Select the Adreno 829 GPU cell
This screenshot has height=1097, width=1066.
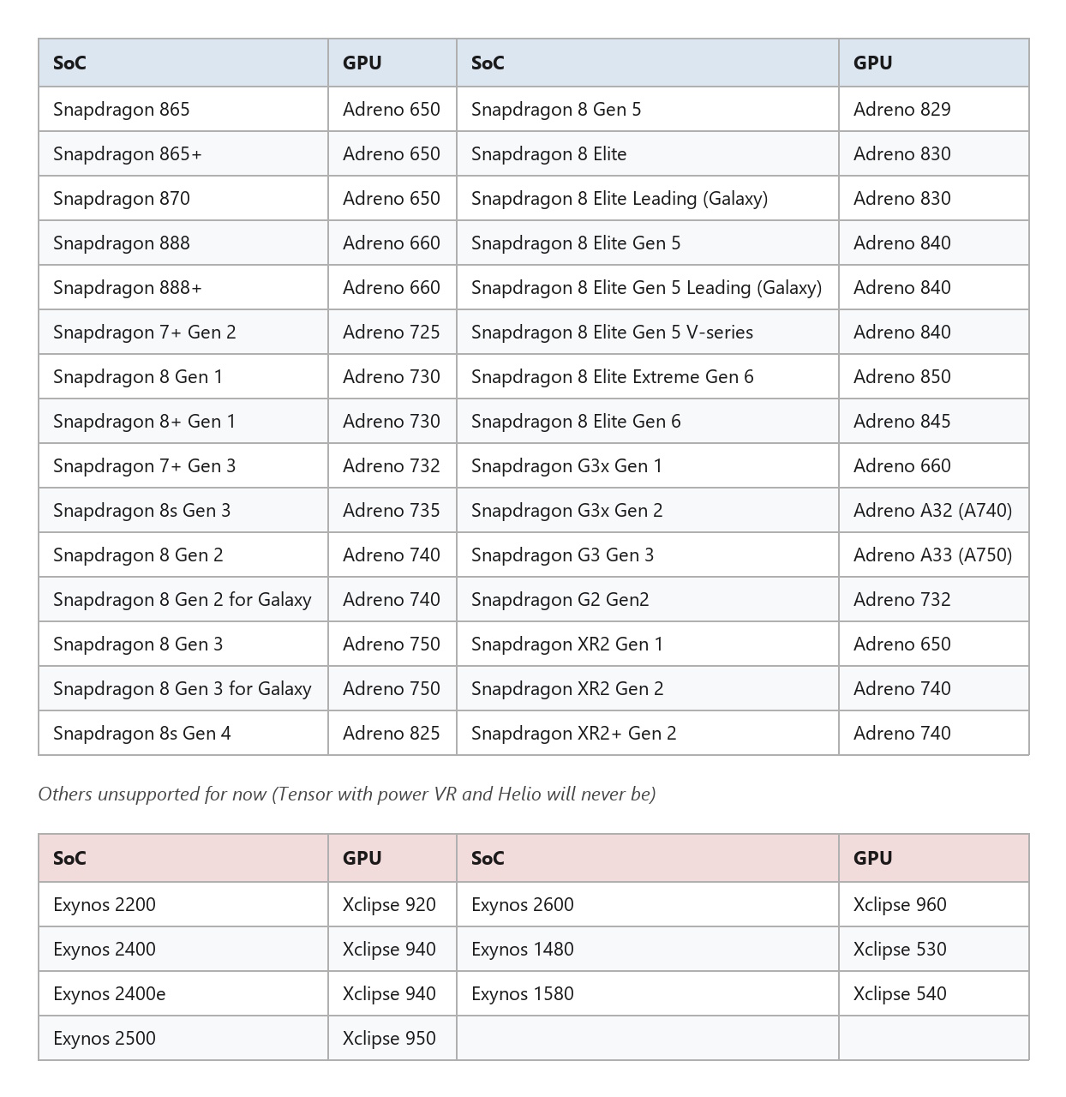point(933,109)
